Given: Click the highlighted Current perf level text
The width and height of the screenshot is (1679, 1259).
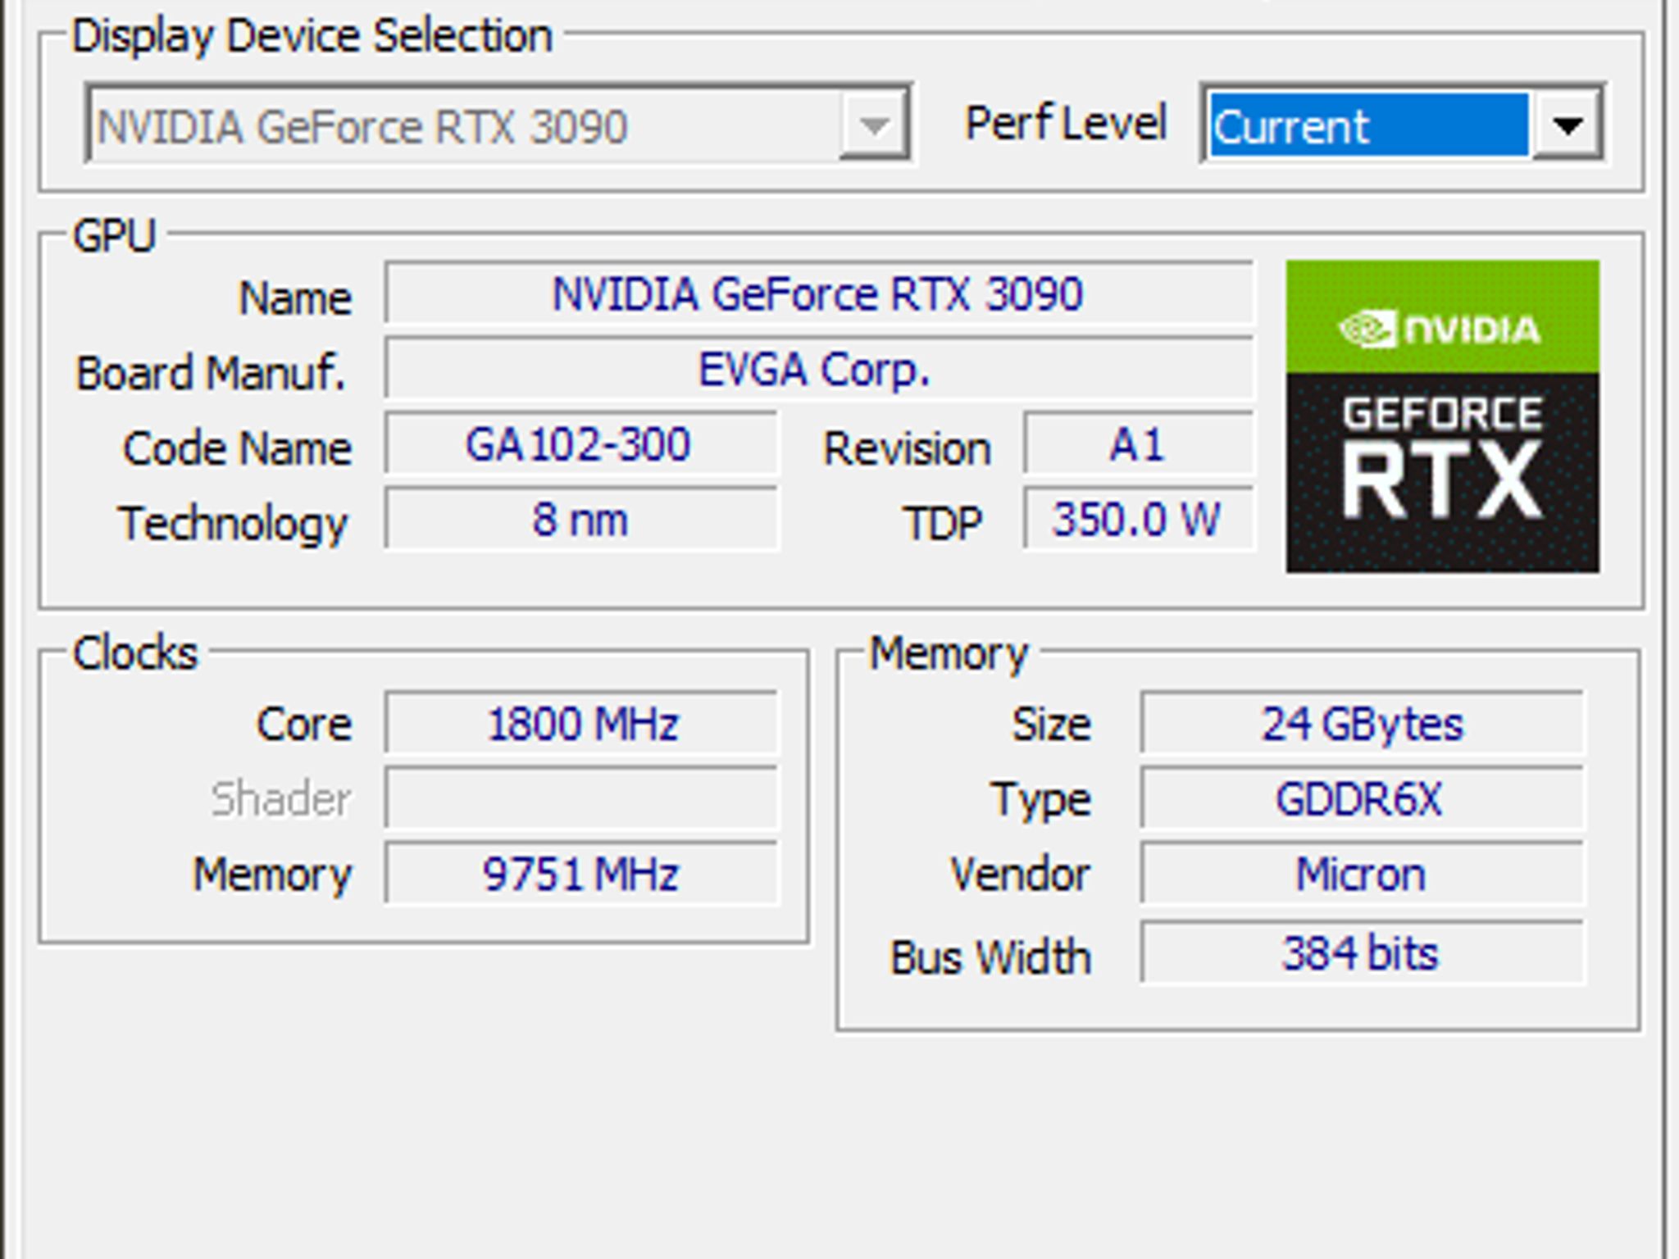Looking at the screenshot, I should coord(1369,125).
